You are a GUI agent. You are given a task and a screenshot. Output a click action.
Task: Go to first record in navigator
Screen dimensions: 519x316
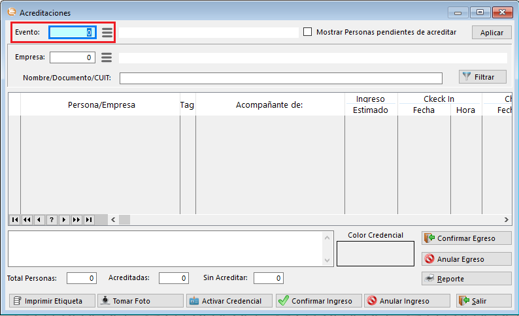[14, 220]
